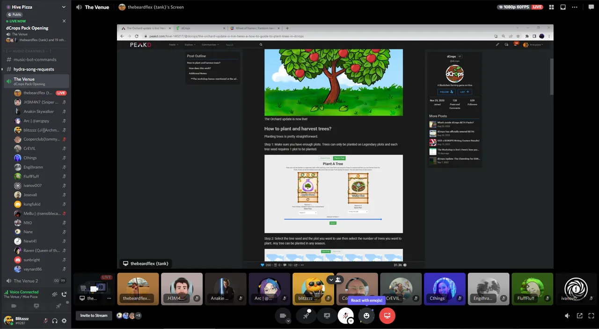
Task: Click the thebeardflex {tank} stream label
Action: point(146,264)
